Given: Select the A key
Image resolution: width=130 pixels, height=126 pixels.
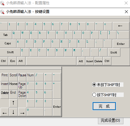Looking at the screenshot, I should coord(21,44).
